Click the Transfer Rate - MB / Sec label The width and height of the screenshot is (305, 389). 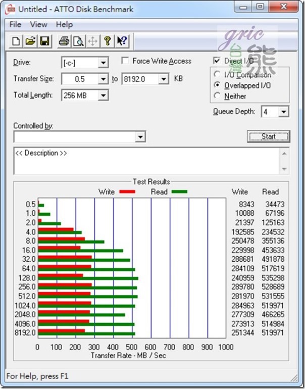click(128, 356)
